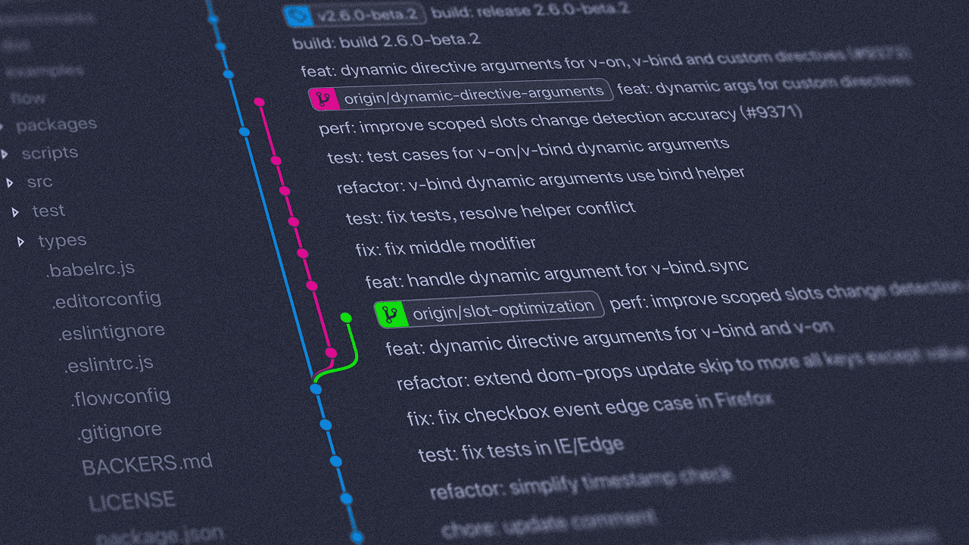969x545 pixels.
Task: Click the green branch icon for slot-optimization
Action: pos(391,313)
